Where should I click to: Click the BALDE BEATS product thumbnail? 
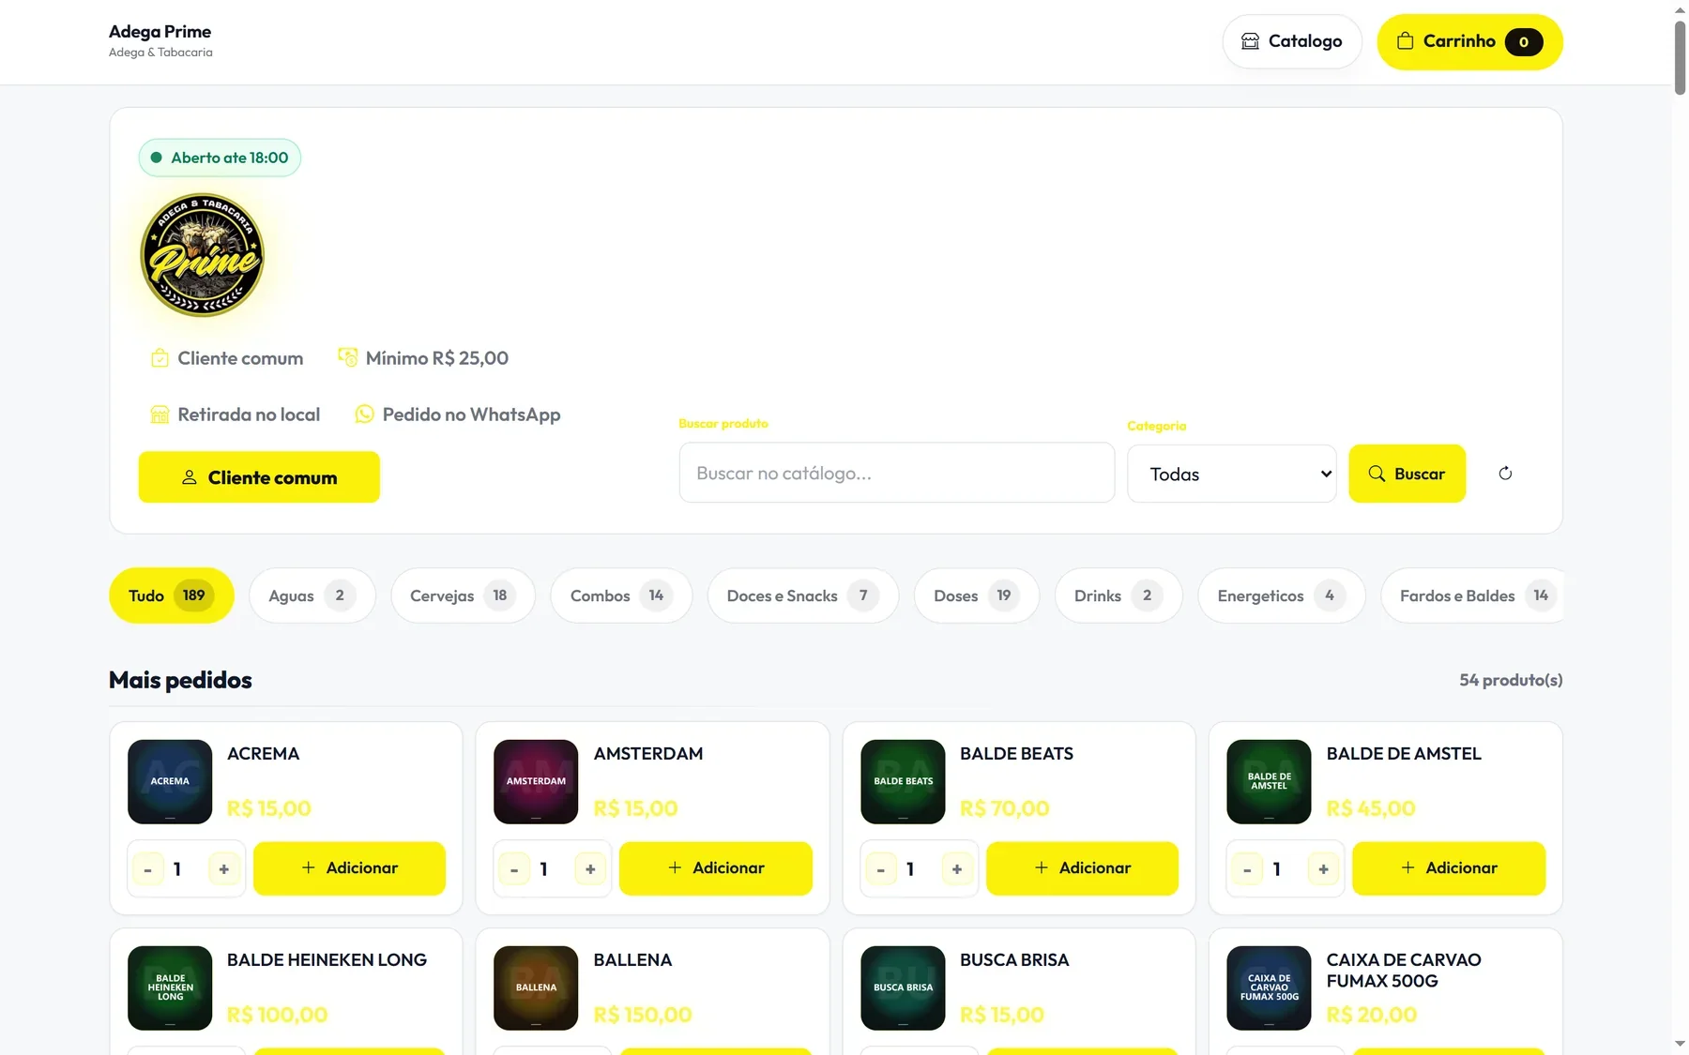[903, 781]
